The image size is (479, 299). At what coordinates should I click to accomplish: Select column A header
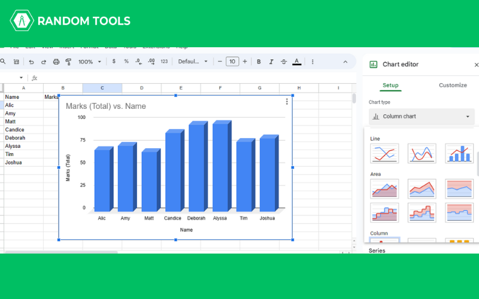(23, 88)
